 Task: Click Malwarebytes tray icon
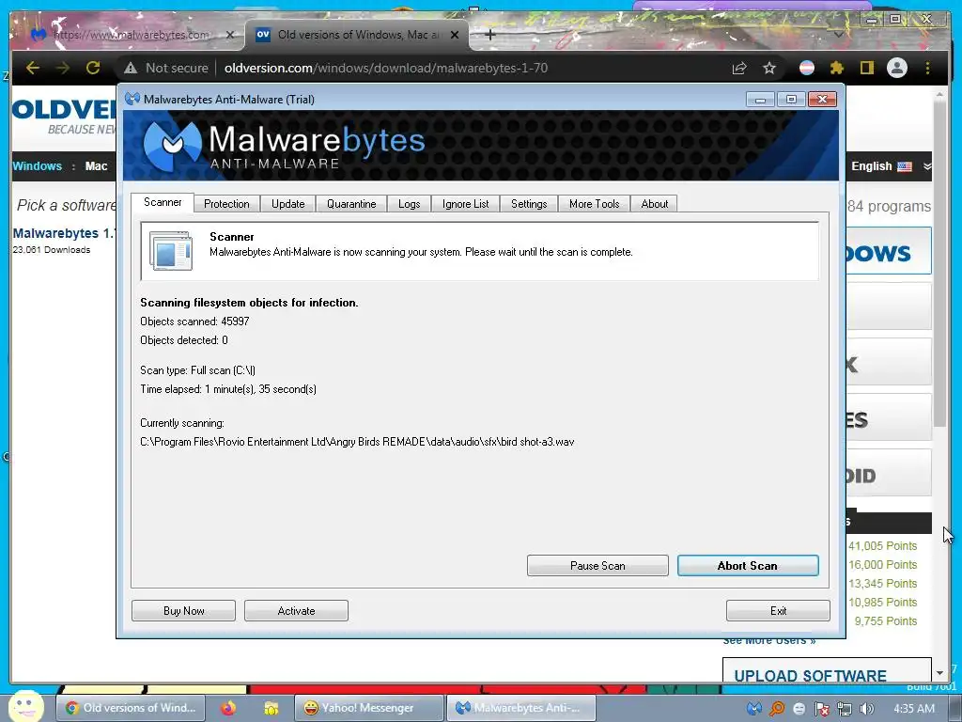click(x=754, y=709)
